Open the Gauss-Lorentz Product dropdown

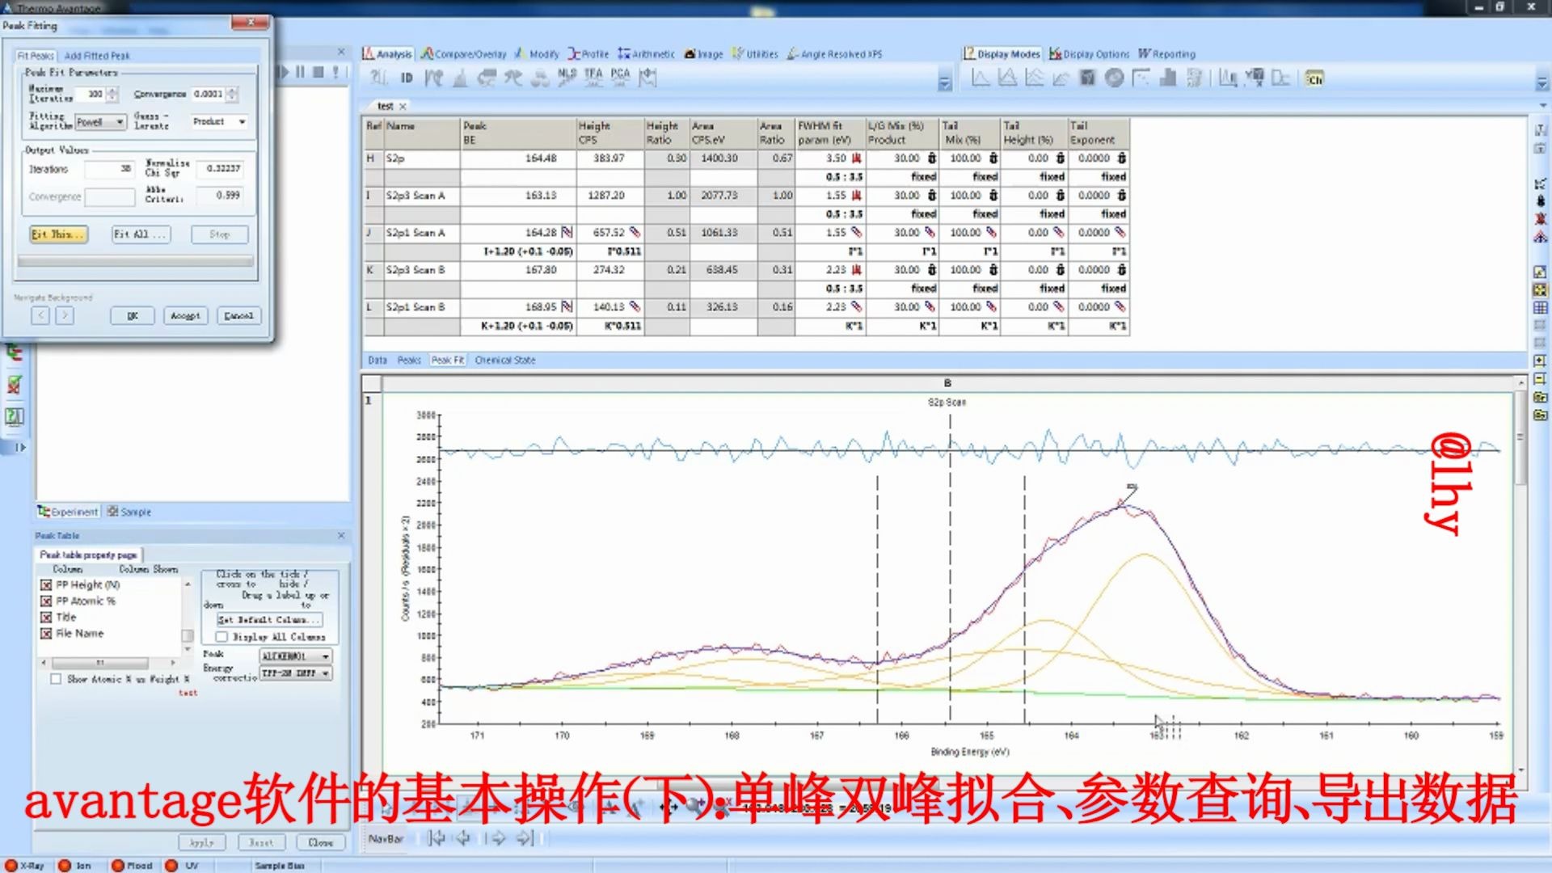click(219, 121)
